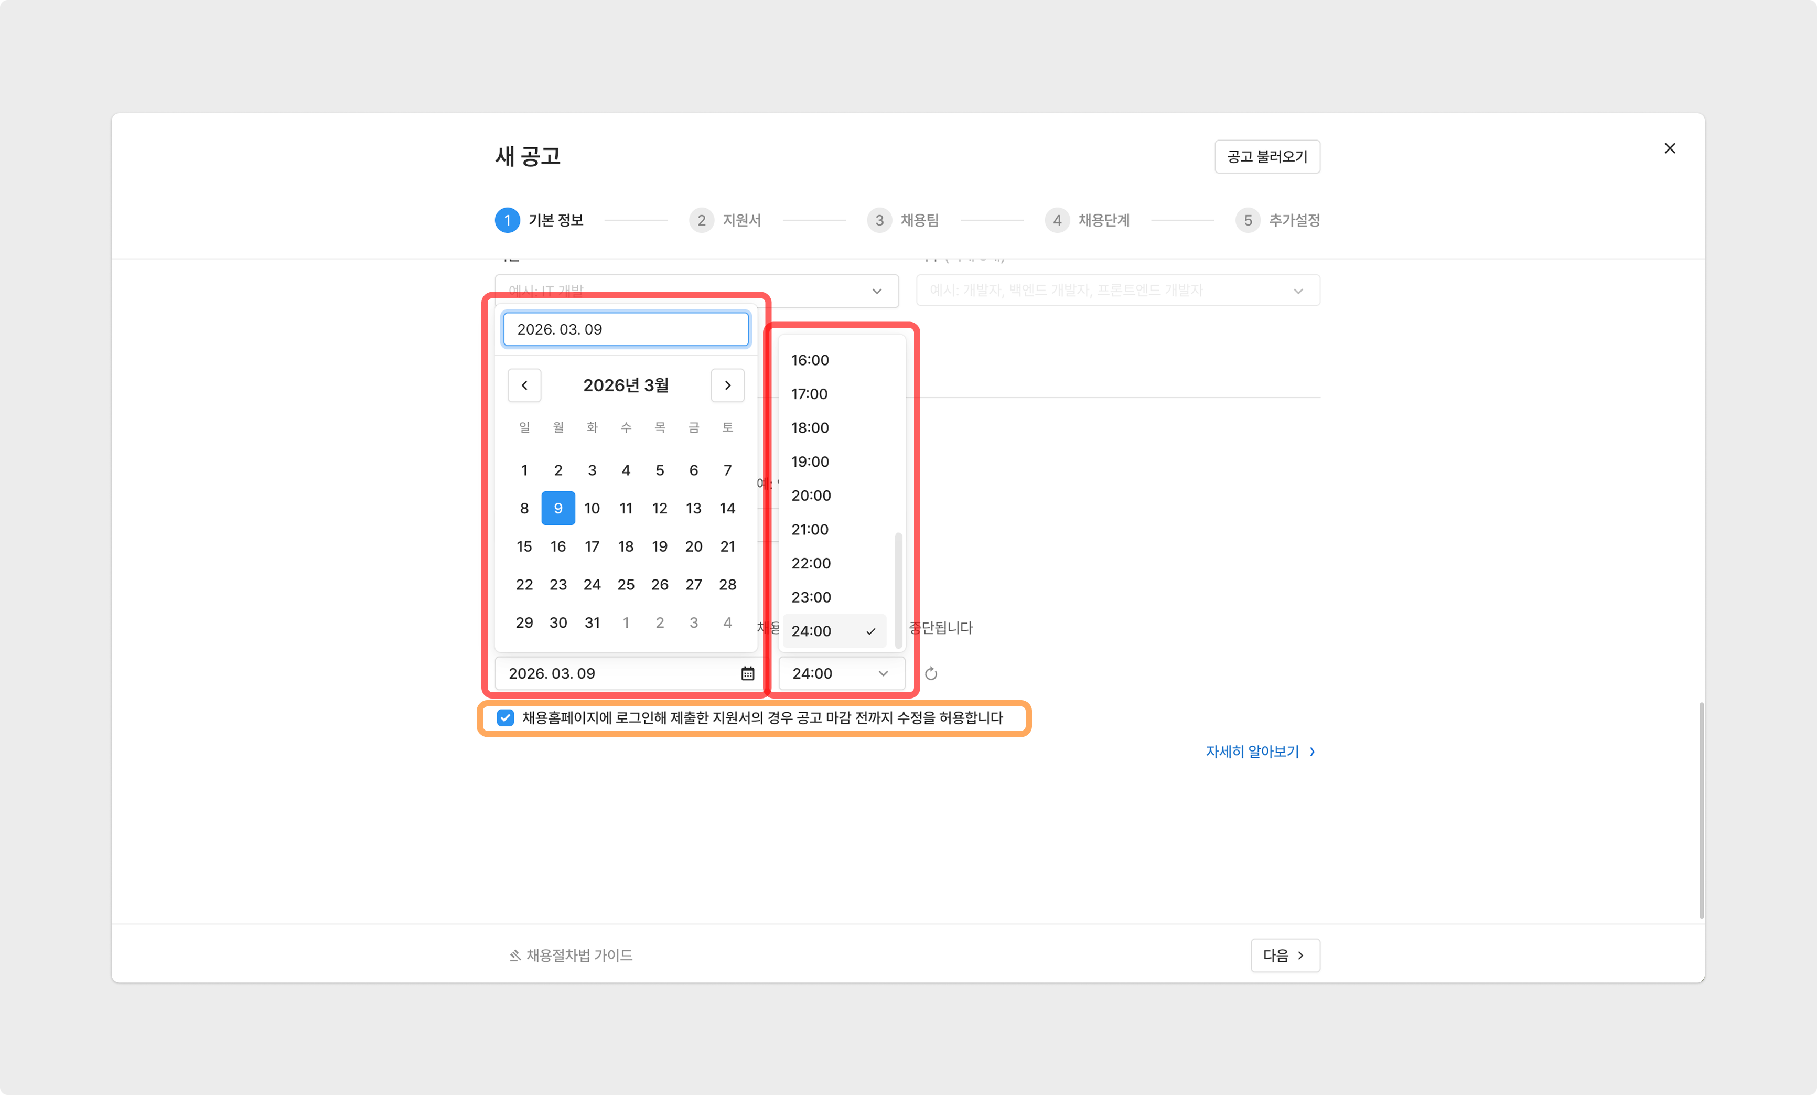
Task: Click step 2 지원서 circle icon
Action: click(701, 220)
